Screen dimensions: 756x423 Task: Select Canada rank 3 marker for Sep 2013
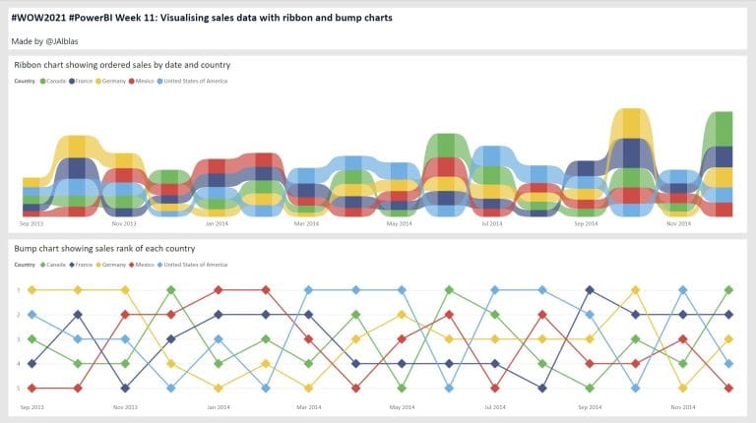31,338
